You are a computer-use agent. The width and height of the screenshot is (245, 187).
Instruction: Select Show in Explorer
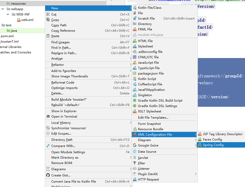tap(88, 111)
